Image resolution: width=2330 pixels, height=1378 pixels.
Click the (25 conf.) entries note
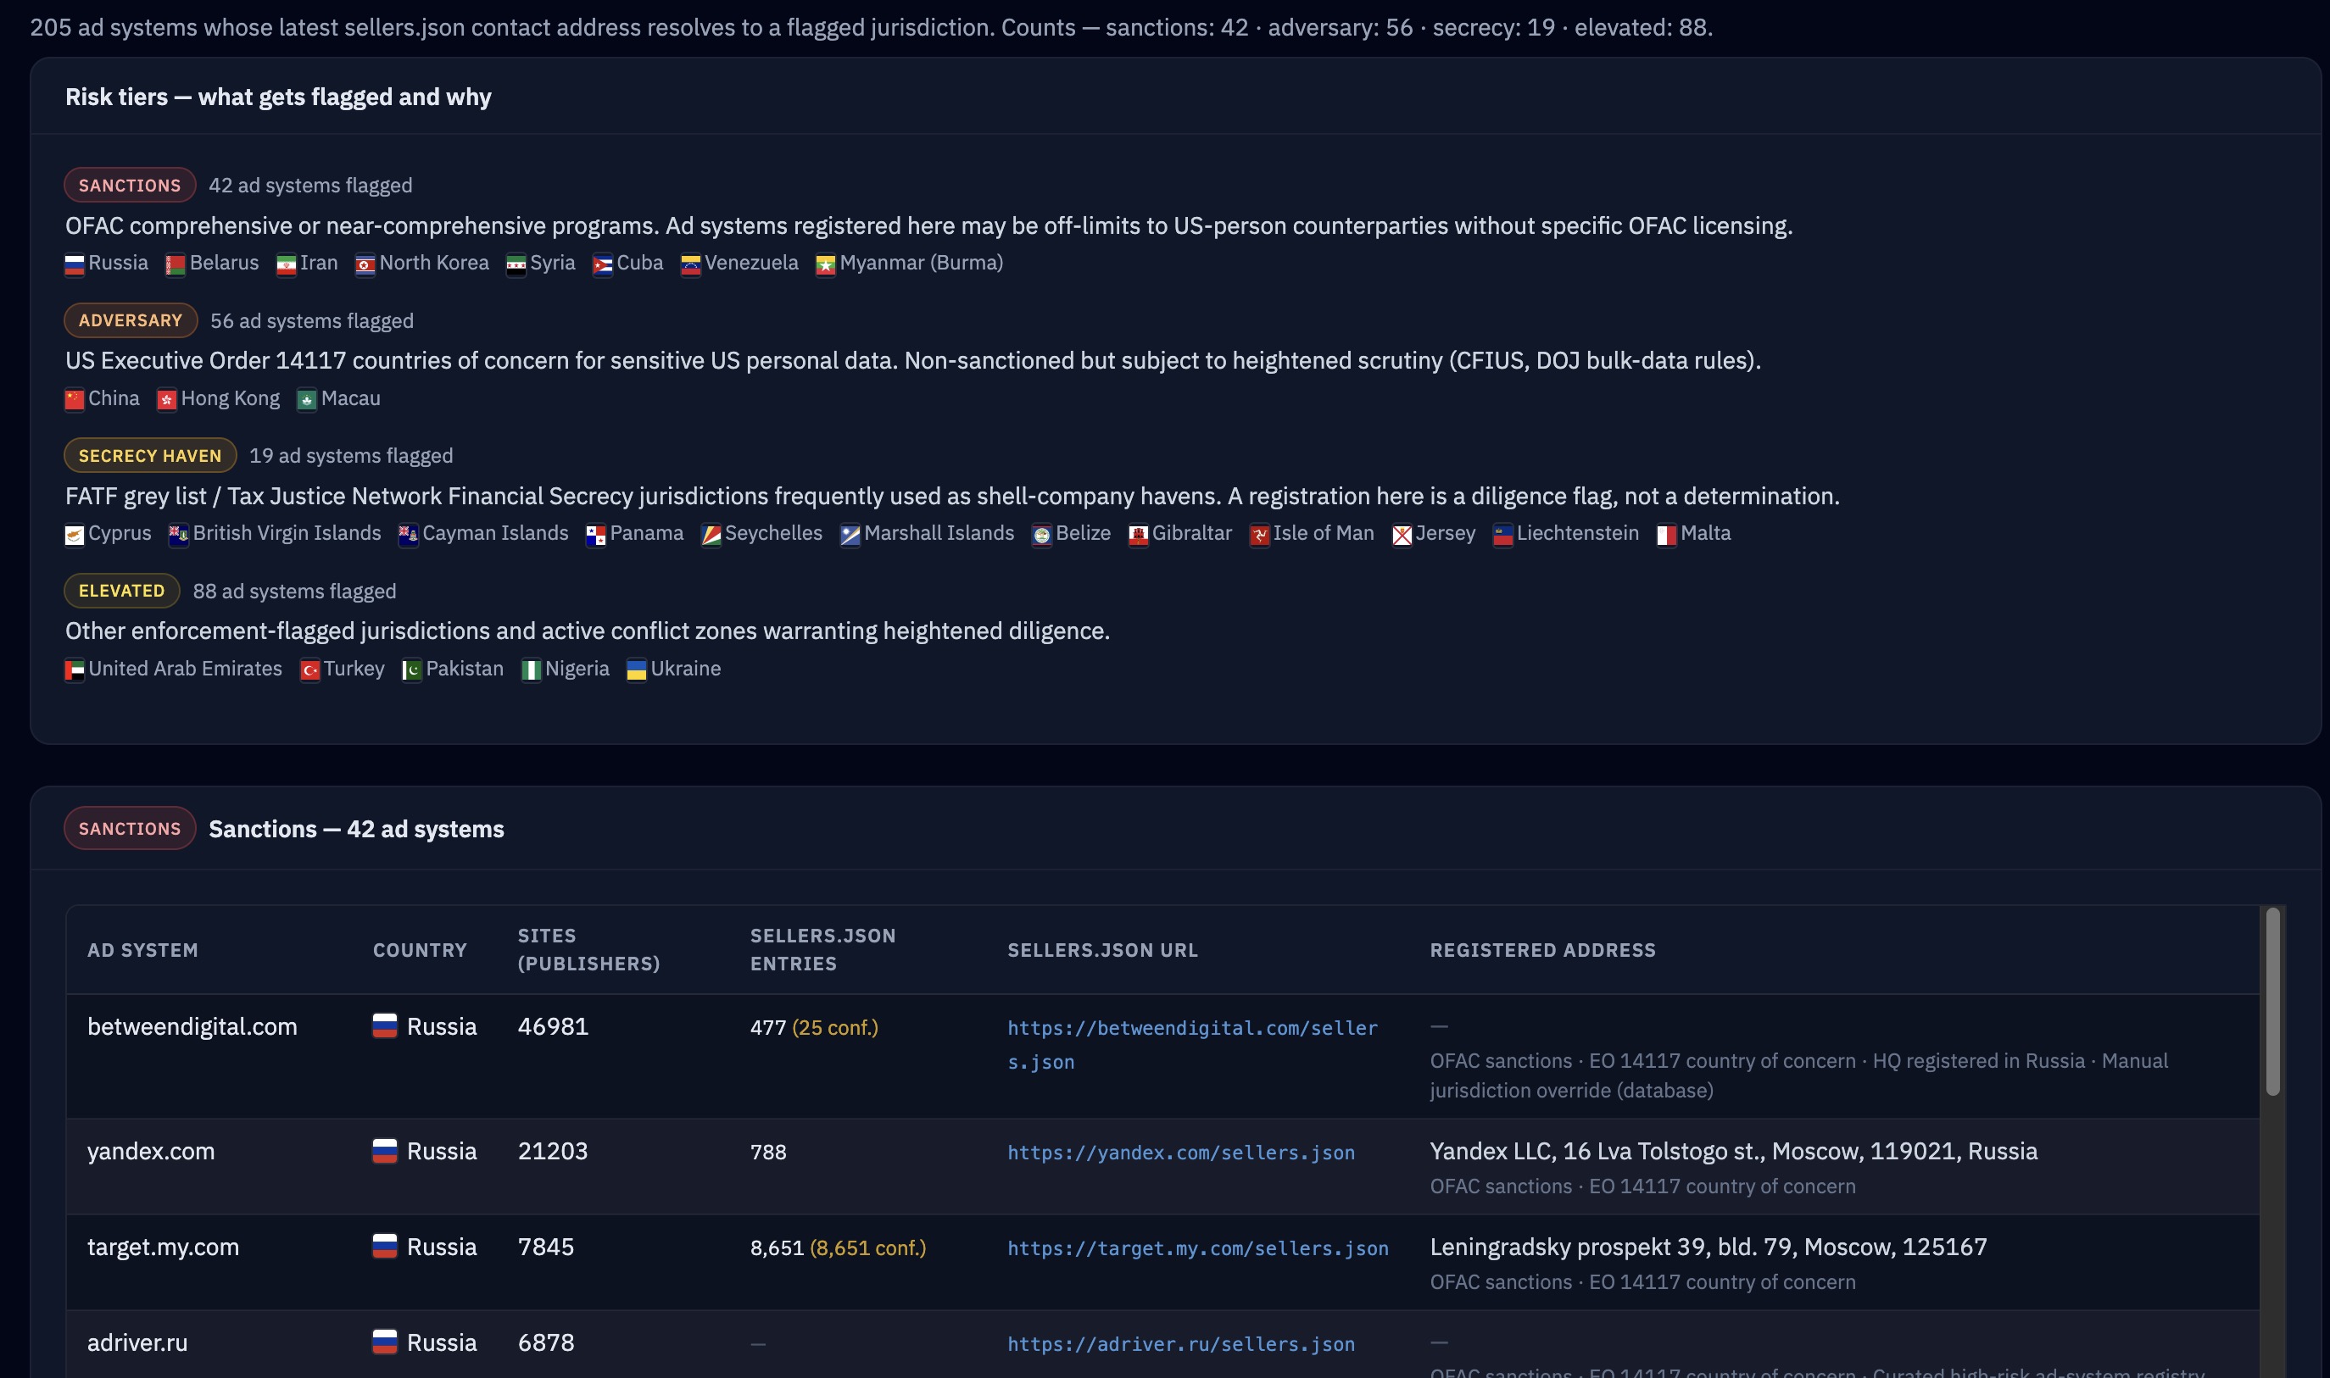(835, 1028)
